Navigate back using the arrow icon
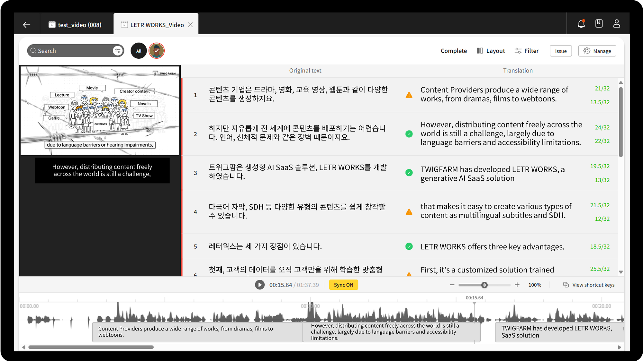643x361 pixels. pos(27,24)
